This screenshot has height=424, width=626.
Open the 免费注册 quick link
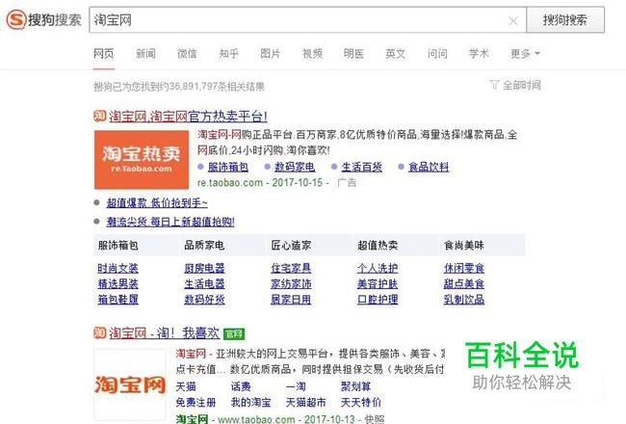pos(196,402)
